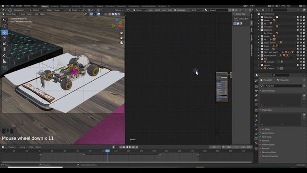Click the pan view hand icon
Screen dimensions: 307x173
(121, 37)
